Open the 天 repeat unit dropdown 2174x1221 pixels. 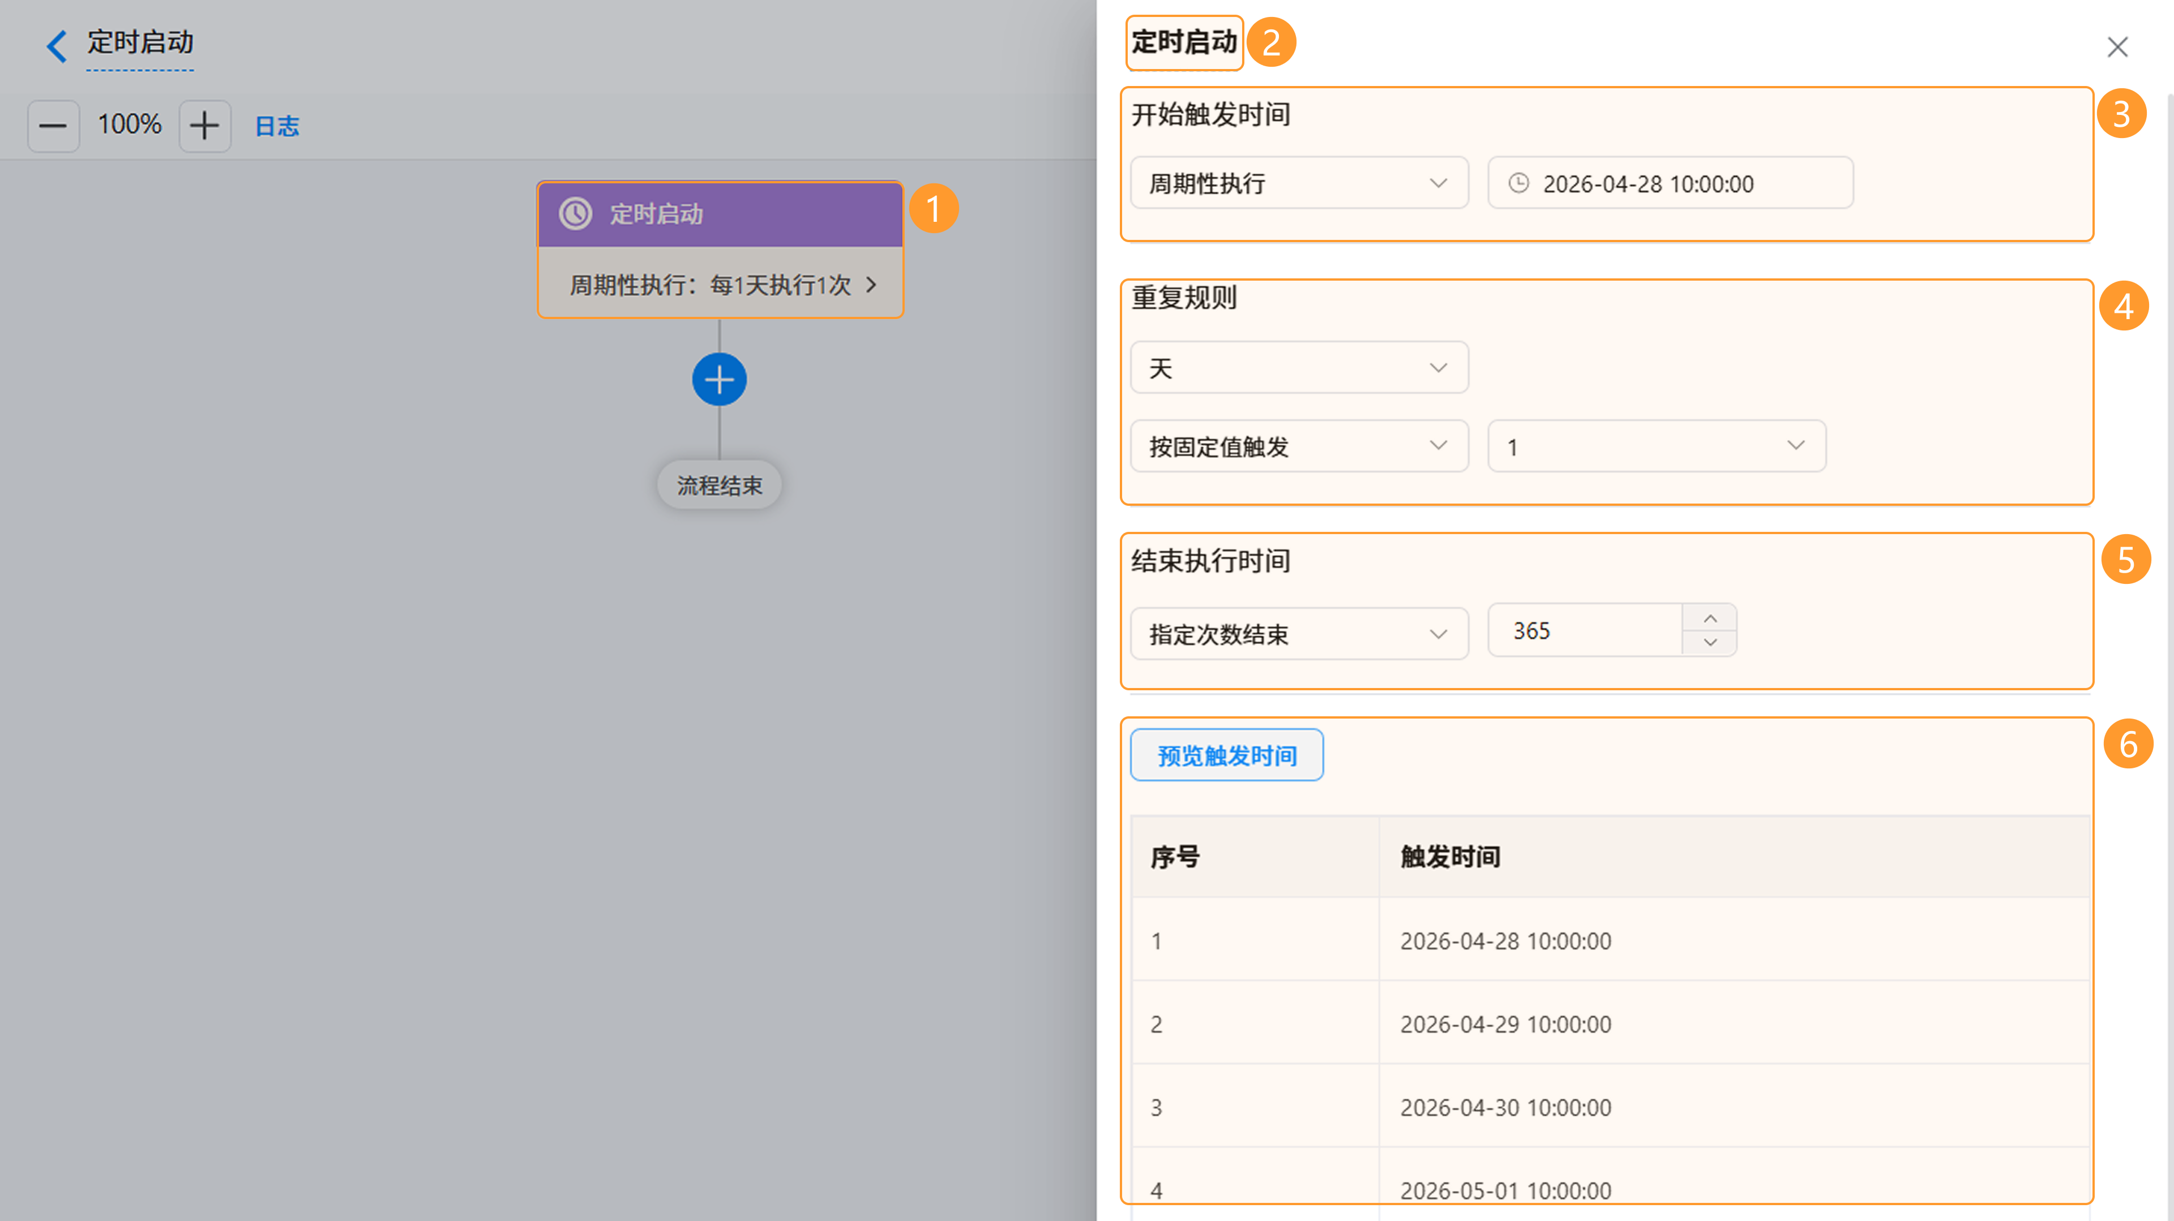tap(1299, 368)
